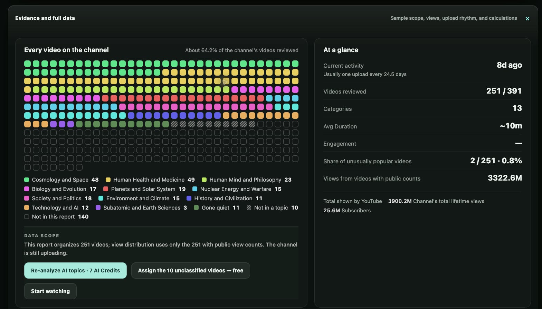The image size is (542, 309).
Task: Click Usually one upload every 24.5 days
Action: (365, 74)
